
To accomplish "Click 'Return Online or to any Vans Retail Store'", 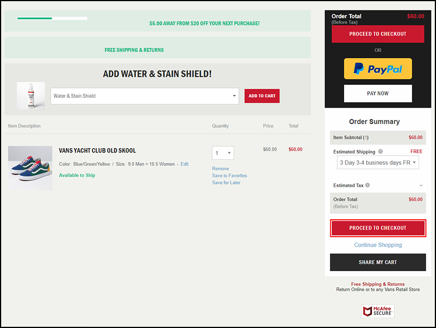I will tap(378, 290).
